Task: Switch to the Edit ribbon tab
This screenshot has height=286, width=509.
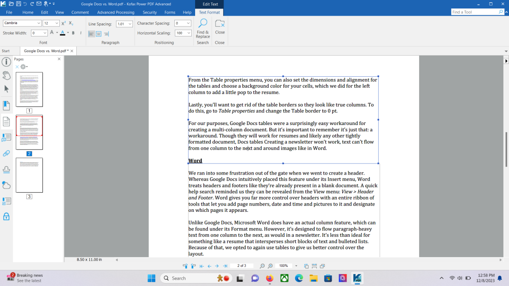Action: pyautogui.click(x=45, y=12)
